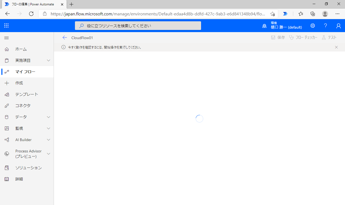Click the Power Automate extension icon
Image resolution: width=345 pixels, height=205 pixels.
click(x=285, y=14)
